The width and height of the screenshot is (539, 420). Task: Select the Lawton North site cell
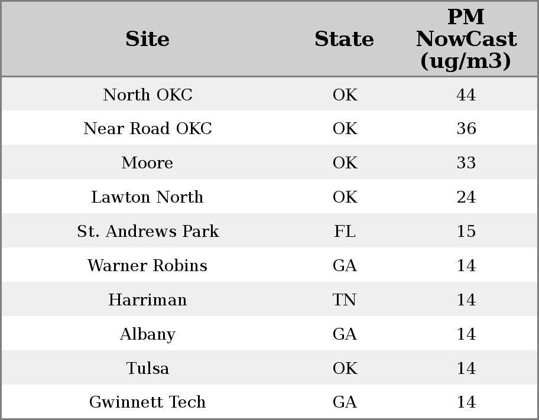click(148, 197)
